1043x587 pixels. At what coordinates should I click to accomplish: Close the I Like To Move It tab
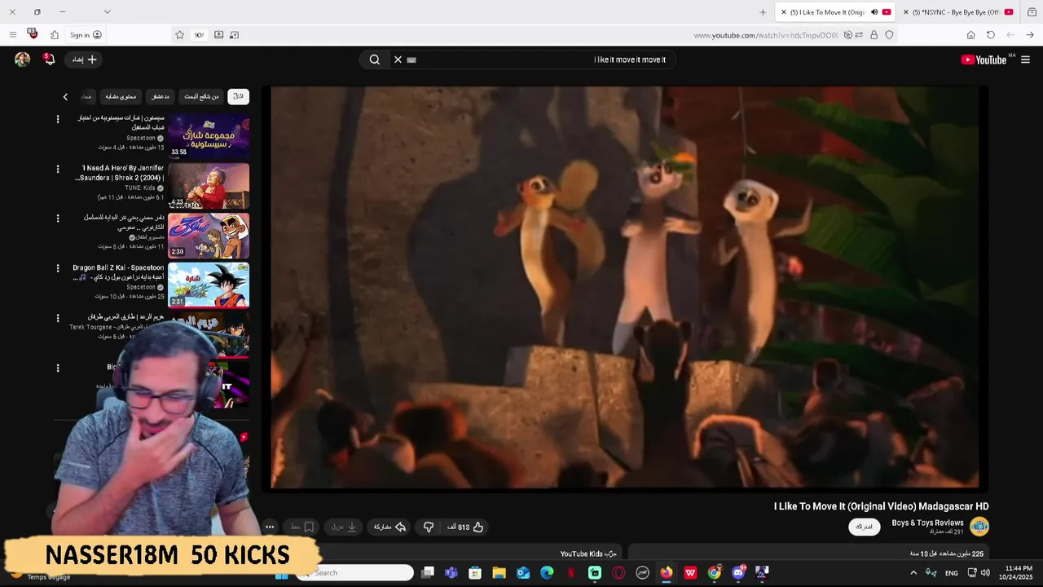(784, 12)
